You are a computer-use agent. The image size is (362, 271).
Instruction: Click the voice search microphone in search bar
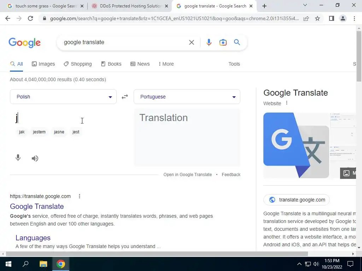[209, 42]
